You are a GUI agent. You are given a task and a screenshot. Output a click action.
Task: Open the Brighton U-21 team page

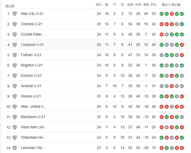pos(32,65)
